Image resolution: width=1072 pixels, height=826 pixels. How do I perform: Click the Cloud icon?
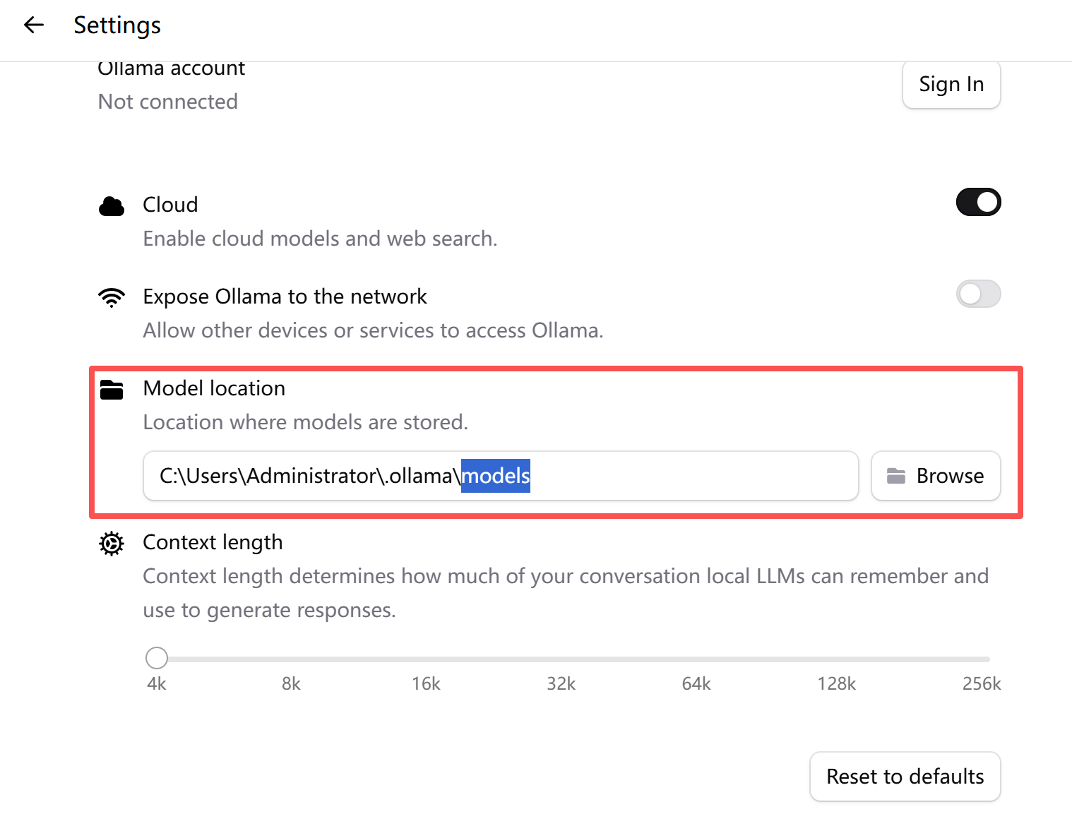click(x=112, y=206)
